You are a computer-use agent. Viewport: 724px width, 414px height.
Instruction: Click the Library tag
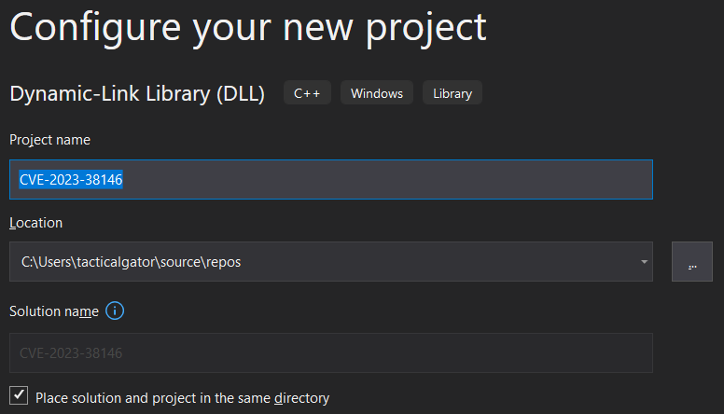pos(452,92)
